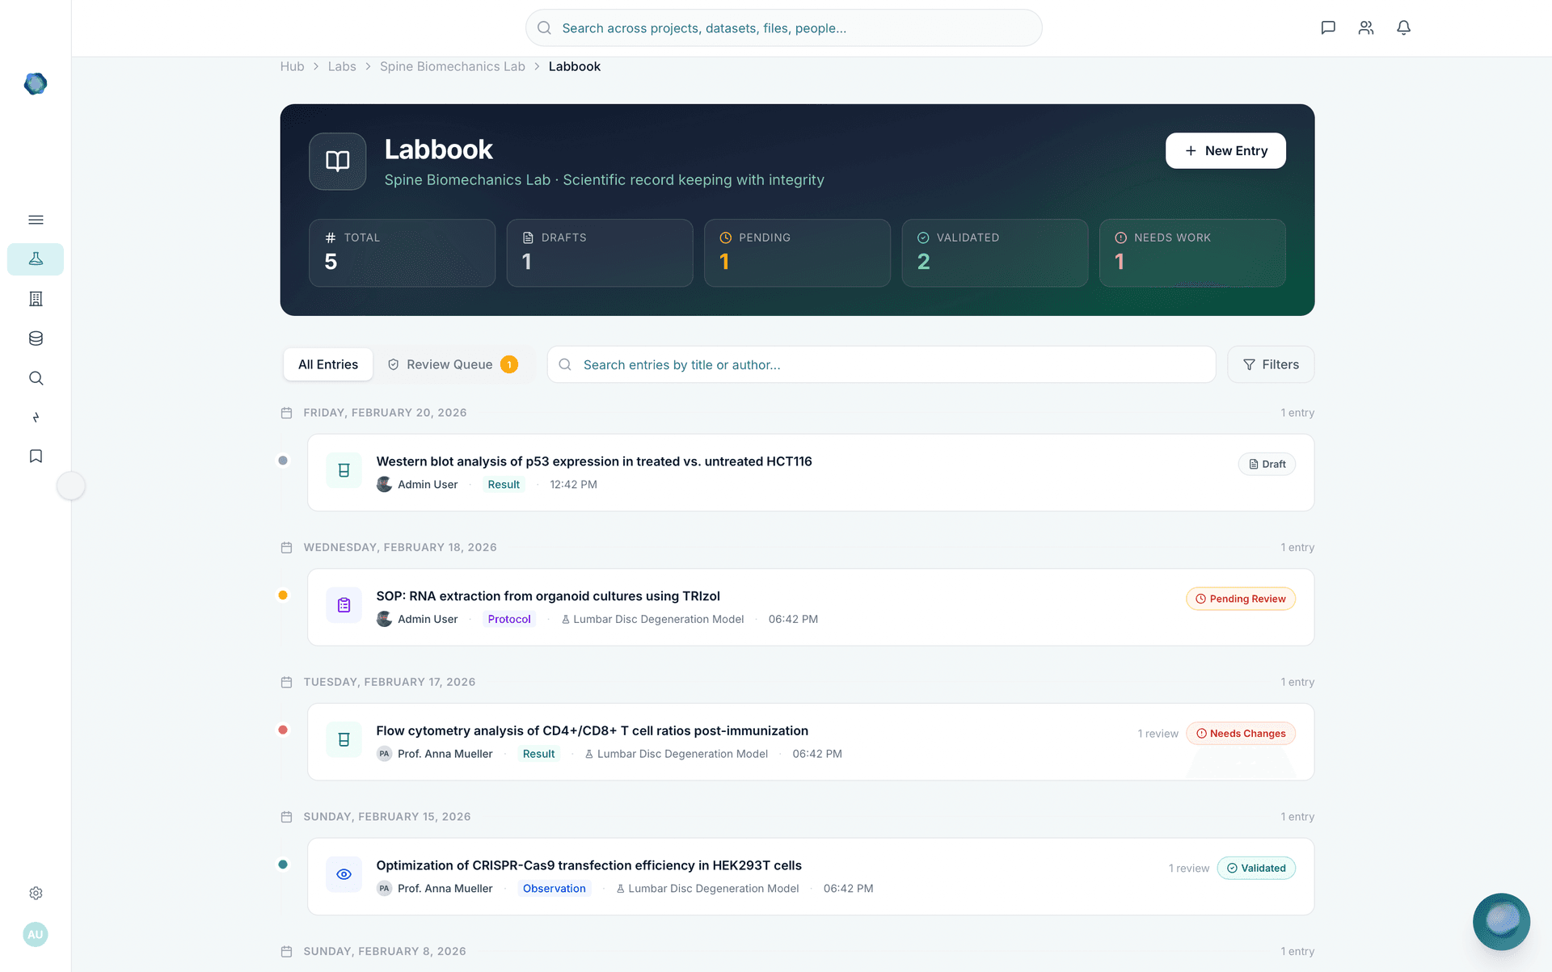The height and width of the screenshot is (972, 1552).
Task: Click the SOP RNA extraction clipboard icon
Action: [x=344, y=605]
